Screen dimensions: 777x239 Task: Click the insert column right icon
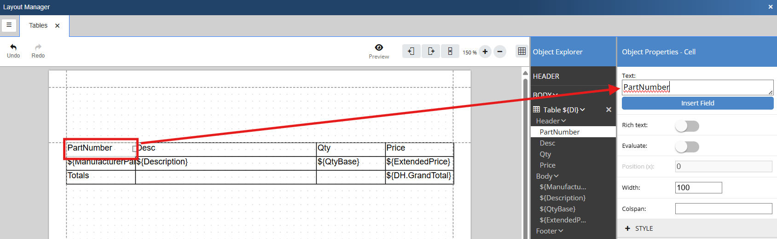pyautogui.click(x=431, y=51)
